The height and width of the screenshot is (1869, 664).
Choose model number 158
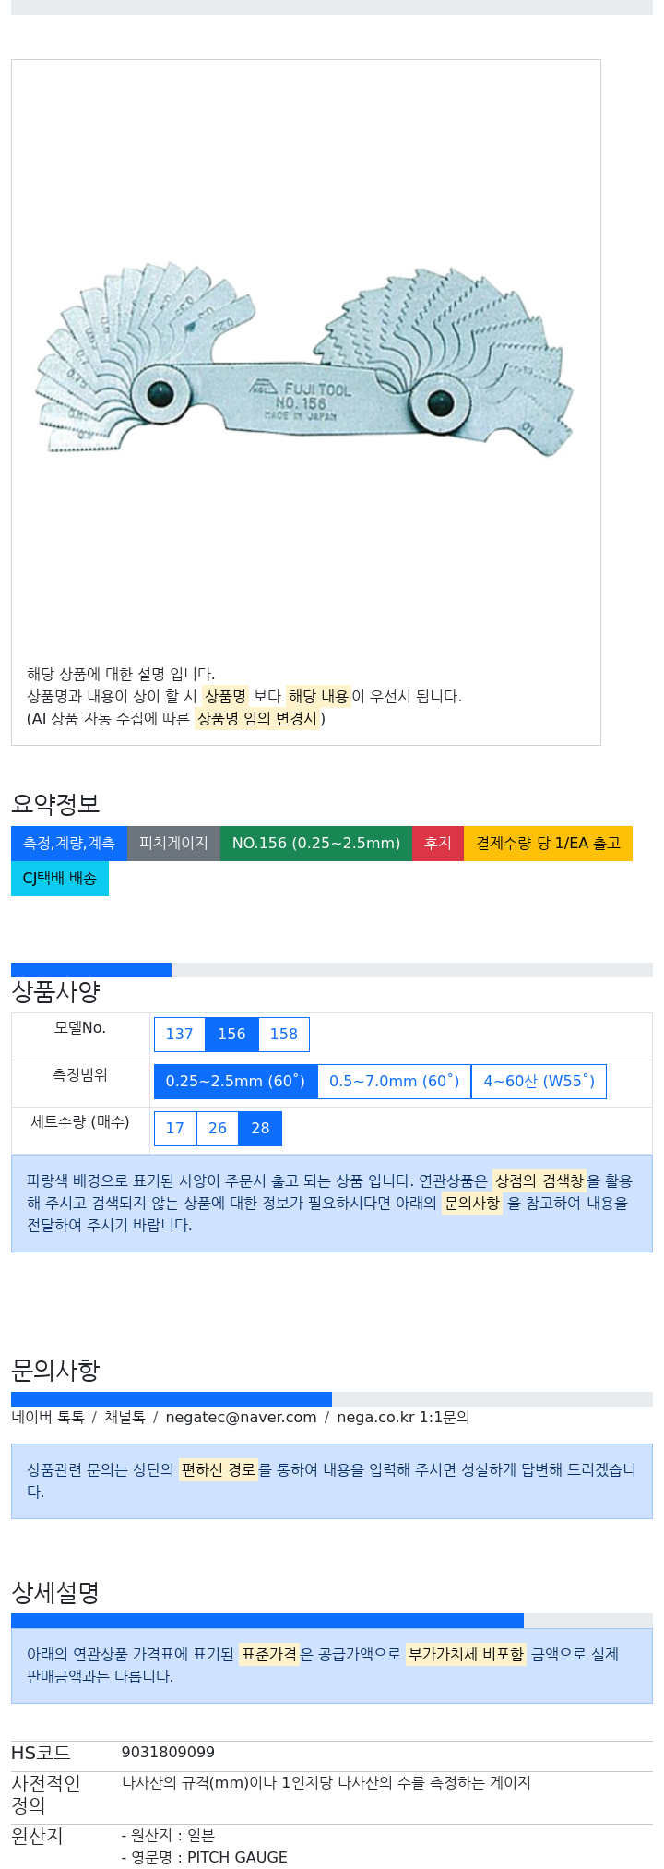click(284, 1035)
